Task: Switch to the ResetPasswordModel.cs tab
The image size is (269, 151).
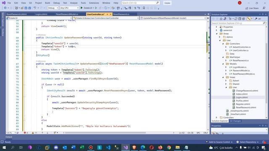Action: [67, 14]
